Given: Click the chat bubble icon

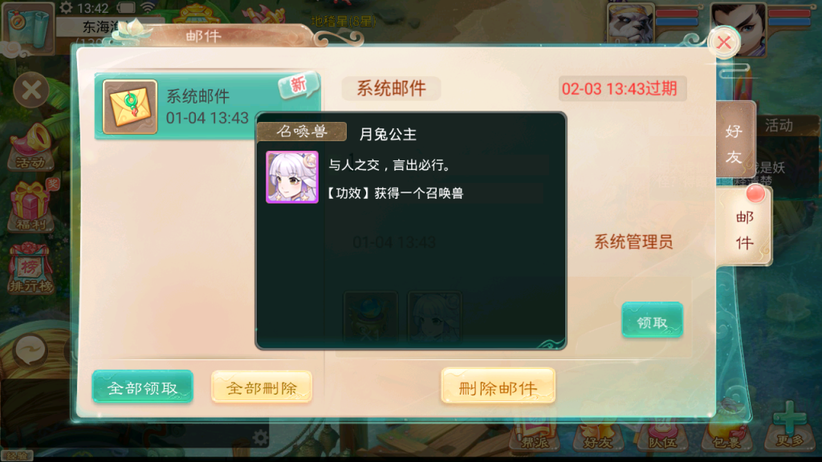Looking at the screenshot, I should (x=31, y=351).
